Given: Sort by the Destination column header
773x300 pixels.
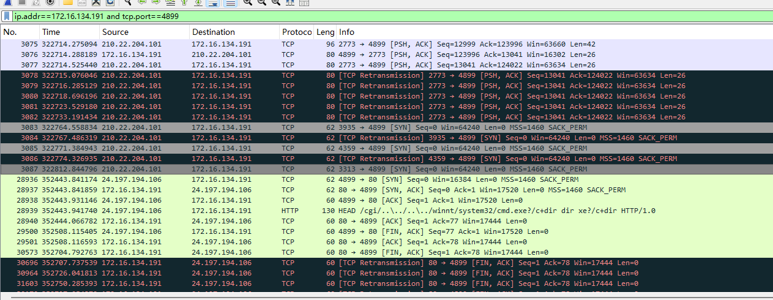Looking at the screenshot, I should tap(234, 32).
